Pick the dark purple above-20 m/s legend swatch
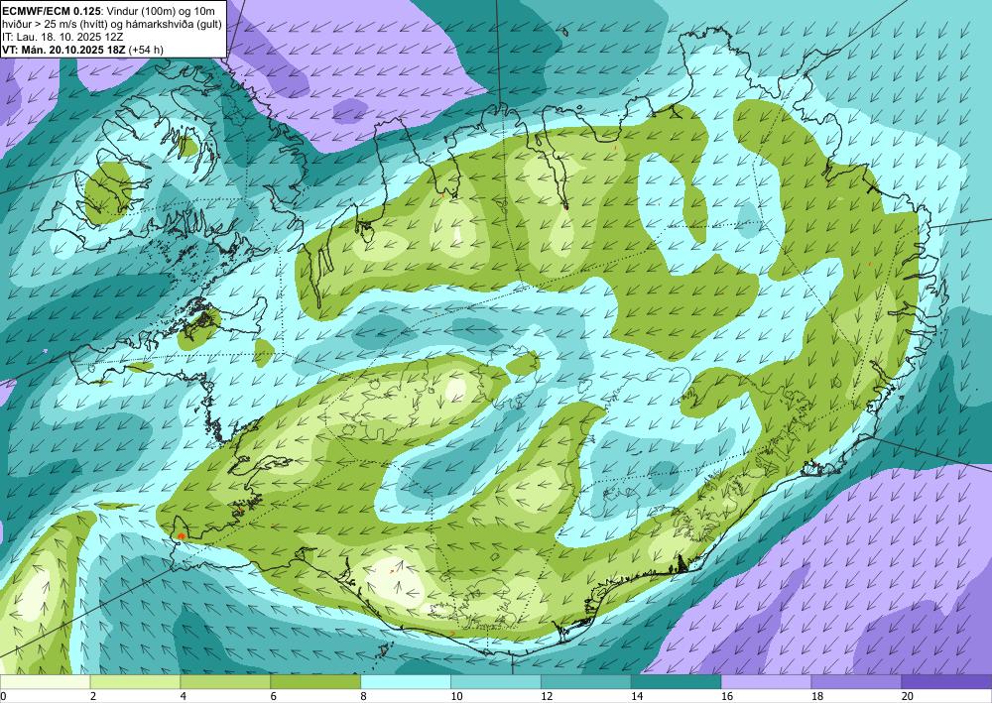 [x=946, y=682]
